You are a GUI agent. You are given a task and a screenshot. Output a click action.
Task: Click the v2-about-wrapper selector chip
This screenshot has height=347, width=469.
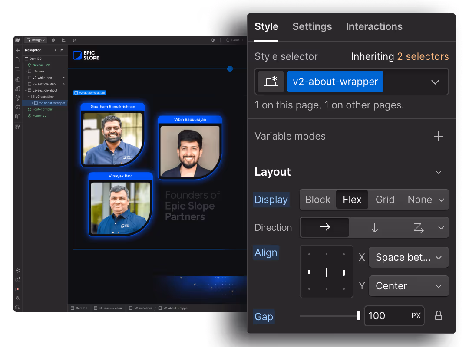point(335,82)
